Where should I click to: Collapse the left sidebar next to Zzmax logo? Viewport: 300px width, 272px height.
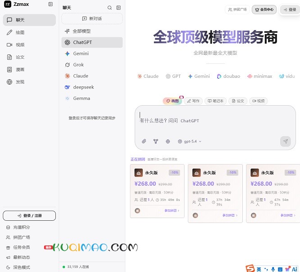[x=50, y=4]
